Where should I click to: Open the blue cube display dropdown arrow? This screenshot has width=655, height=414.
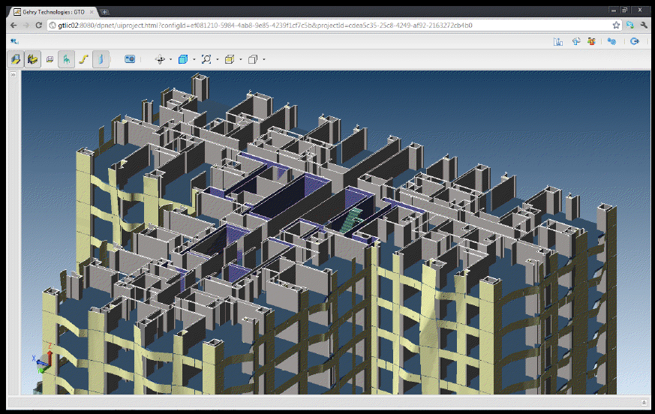tap(194, 59)
